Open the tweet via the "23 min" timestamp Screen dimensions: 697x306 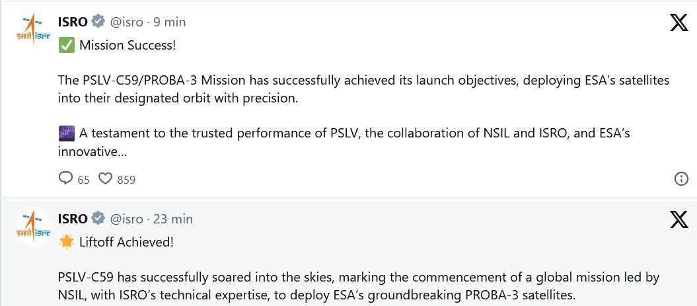173,218
